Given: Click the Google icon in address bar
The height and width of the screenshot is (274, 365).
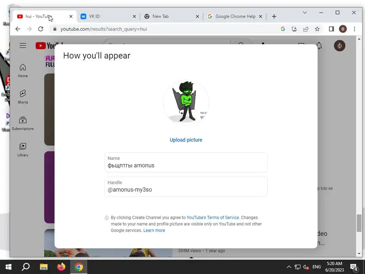Looking at the screenshot, I should pyautogui.click(x=283, y=29).
